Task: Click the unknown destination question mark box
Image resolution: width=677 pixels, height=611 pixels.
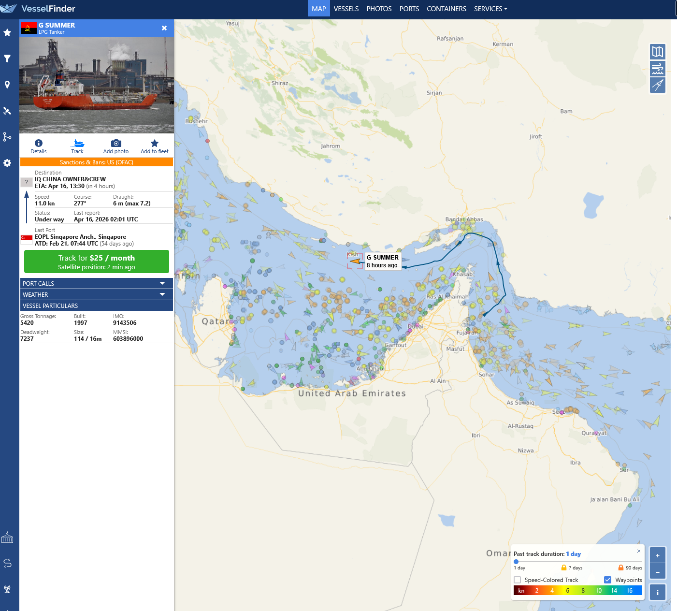Action: tap(27, 182)
